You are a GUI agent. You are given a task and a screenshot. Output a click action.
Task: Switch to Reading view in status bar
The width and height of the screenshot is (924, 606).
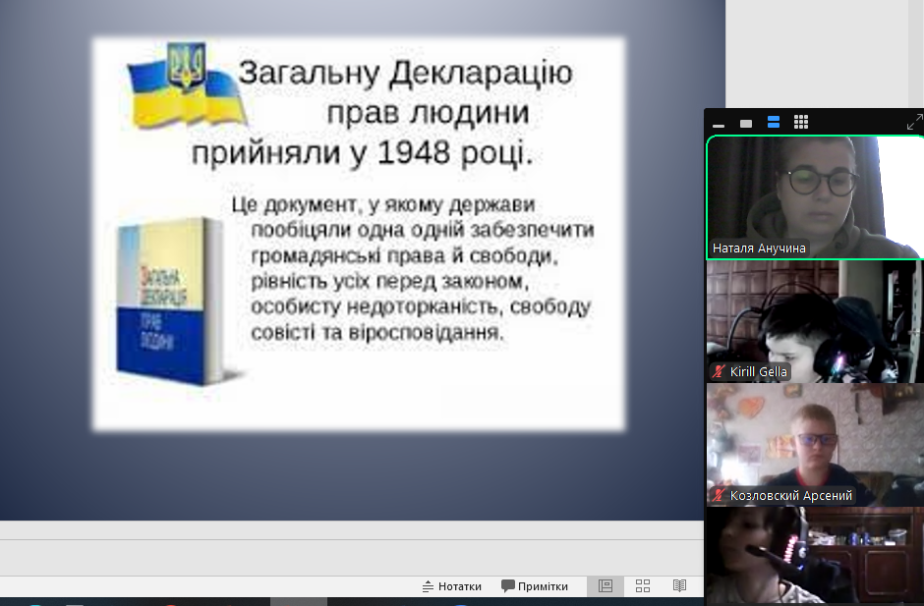click(679, 586)
